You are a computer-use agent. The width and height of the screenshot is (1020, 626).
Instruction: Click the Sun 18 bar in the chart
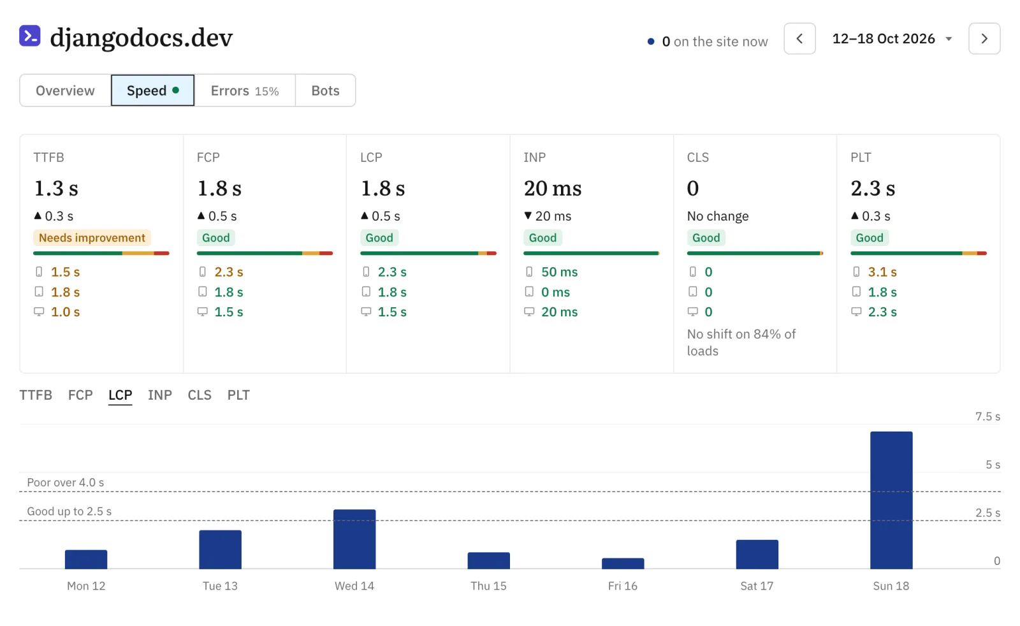tap(891, 500)
